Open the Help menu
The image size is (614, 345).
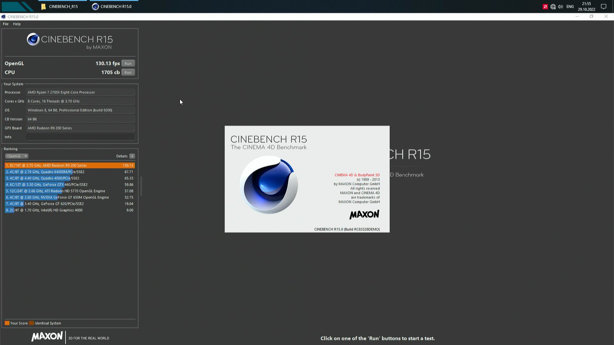point(17,24)
